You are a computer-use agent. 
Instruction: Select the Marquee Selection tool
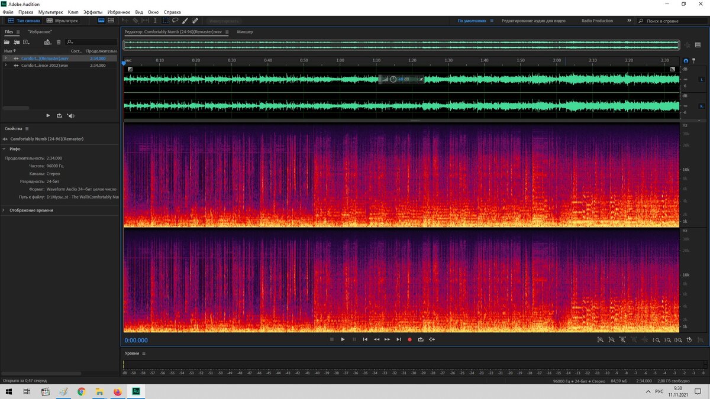(x=165, y=20)
